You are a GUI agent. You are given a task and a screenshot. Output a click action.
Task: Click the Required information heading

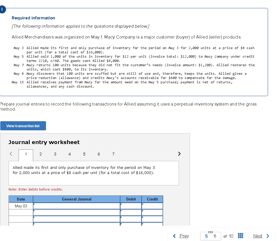33,18
